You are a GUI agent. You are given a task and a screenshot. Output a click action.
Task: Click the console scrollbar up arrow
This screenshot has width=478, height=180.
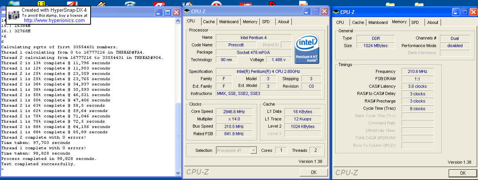click(178, 22)
